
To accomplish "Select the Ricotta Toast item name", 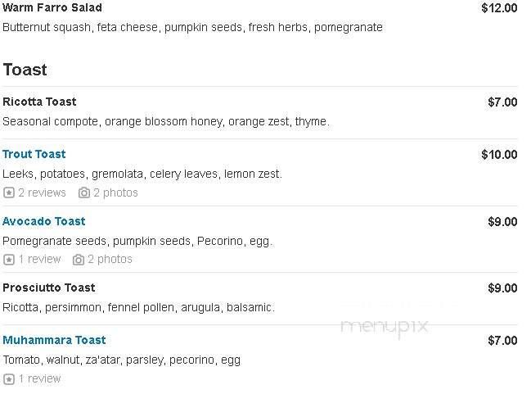I will point(39,102).
